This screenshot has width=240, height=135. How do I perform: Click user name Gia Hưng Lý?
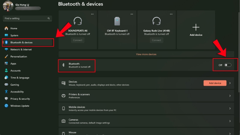22,5
